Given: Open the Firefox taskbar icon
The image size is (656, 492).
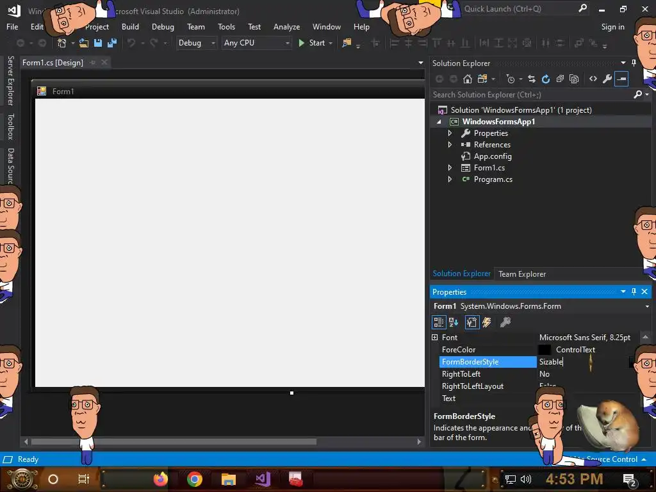Looking at the screenshot, I should click(x=160, y=479).
